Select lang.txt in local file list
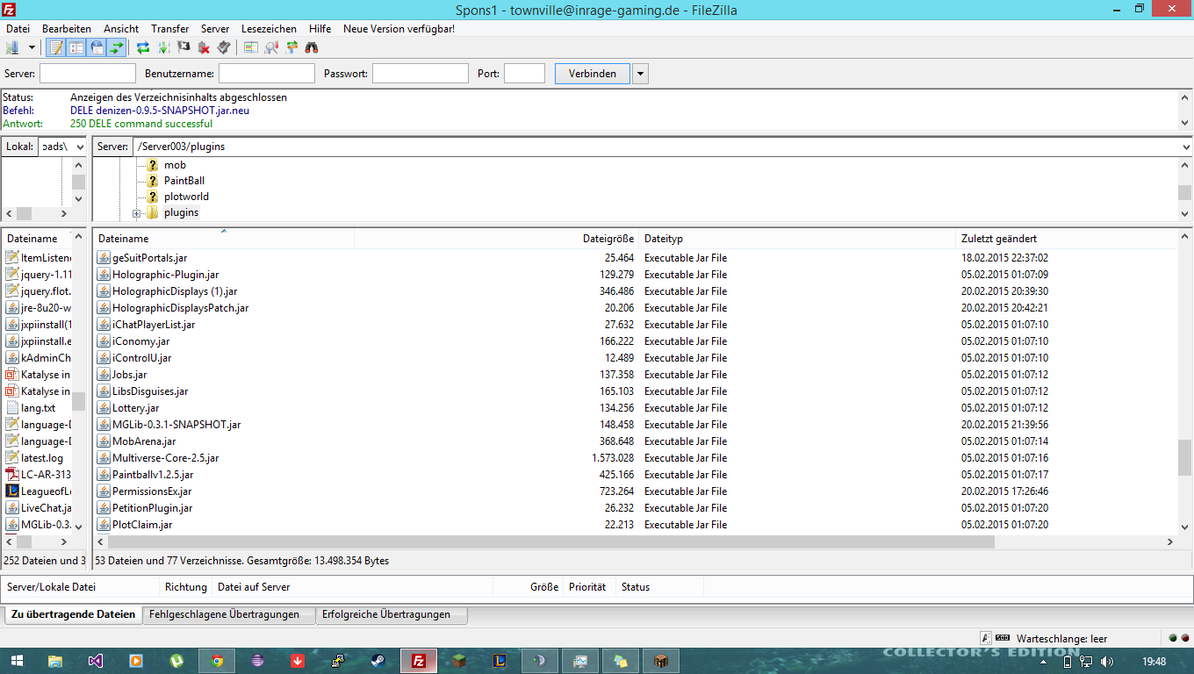The image size is (1194, 674). (38, 408)
